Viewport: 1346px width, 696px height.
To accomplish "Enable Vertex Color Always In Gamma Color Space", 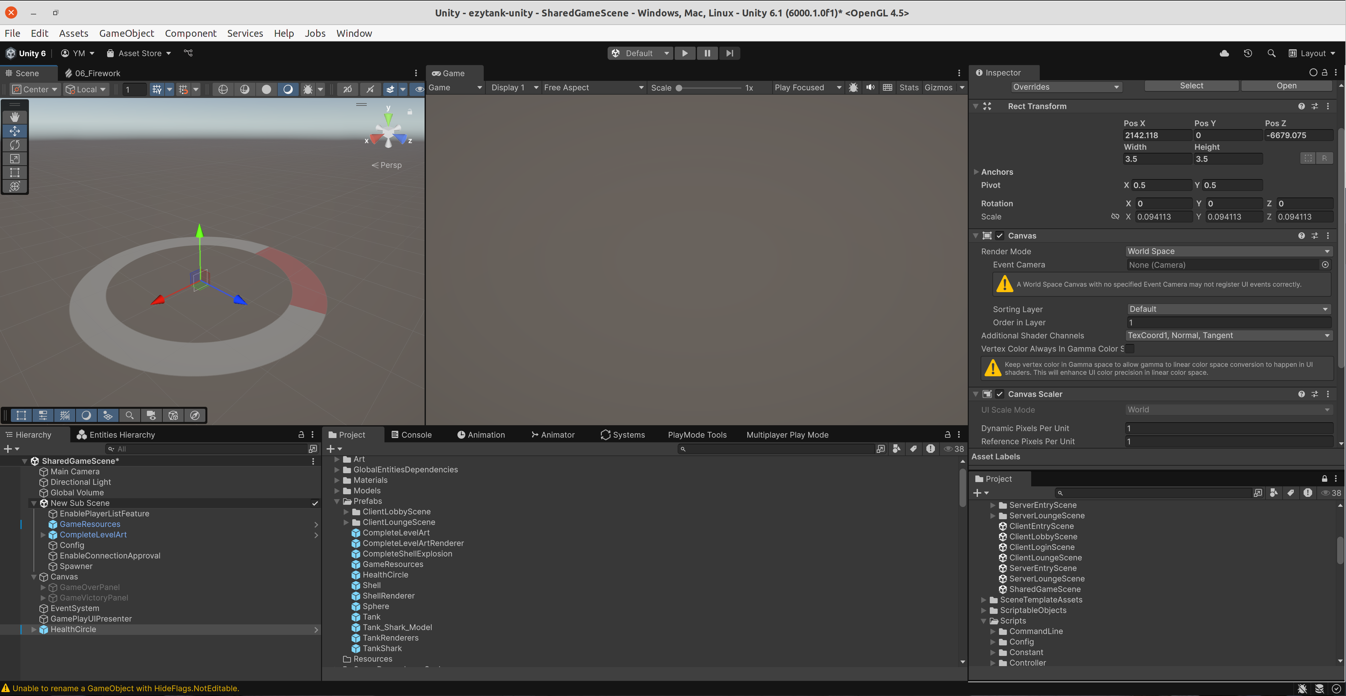I will click(1130, 349).
